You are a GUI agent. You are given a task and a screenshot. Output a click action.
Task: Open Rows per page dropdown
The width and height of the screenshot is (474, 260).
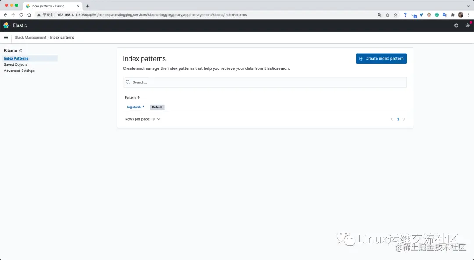143,119
